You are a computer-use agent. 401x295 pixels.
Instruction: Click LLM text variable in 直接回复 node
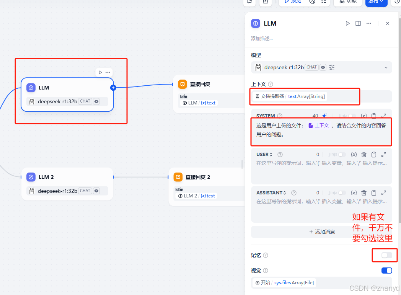199,103
